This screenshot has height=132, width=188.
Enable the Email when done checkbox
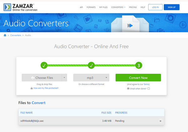(149, 88)
